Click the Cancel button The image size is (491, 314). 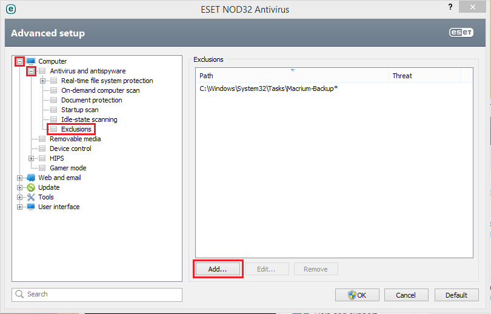pyautogui.click(x=406, y=295)
